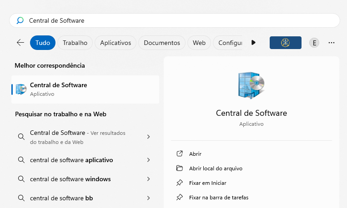Screen dimensions: 347x208
Task: Open the Configurações filter tab
Action: [x=228, y=43]
